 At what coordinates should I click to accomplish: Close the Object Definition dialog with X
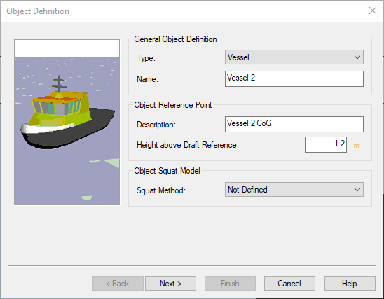click(x=373, y=11)
